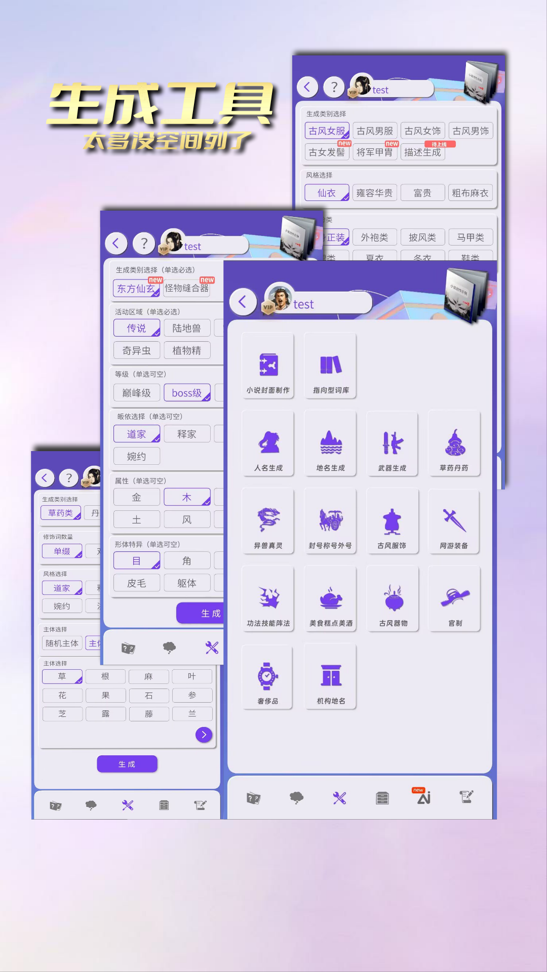
Task: Select 雍容华贵 style option
Action: (x=374, y=193)
